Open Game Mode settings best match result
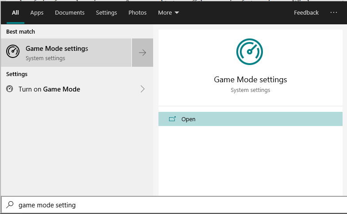Viewport: 347px width, 214px height. 66,53
